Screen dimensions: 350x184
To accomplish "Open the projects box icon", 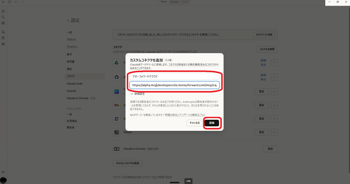I will [x=3, y=38].
